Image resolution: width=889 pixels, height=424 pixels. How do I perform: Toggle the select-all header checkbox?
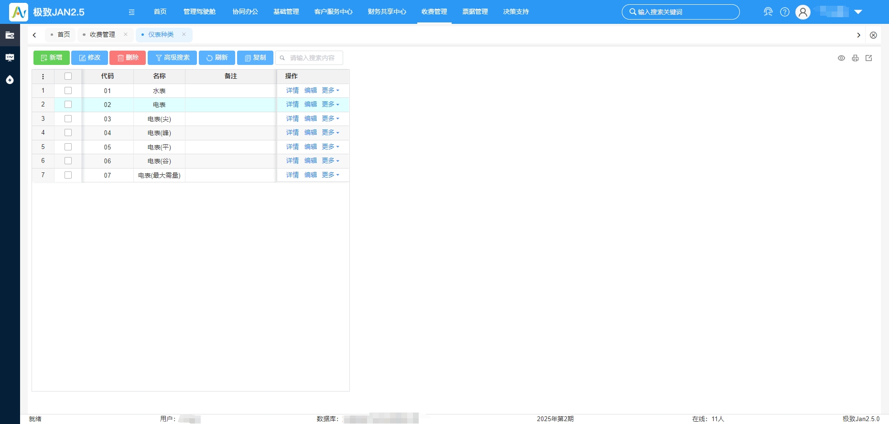pos(68,76)
